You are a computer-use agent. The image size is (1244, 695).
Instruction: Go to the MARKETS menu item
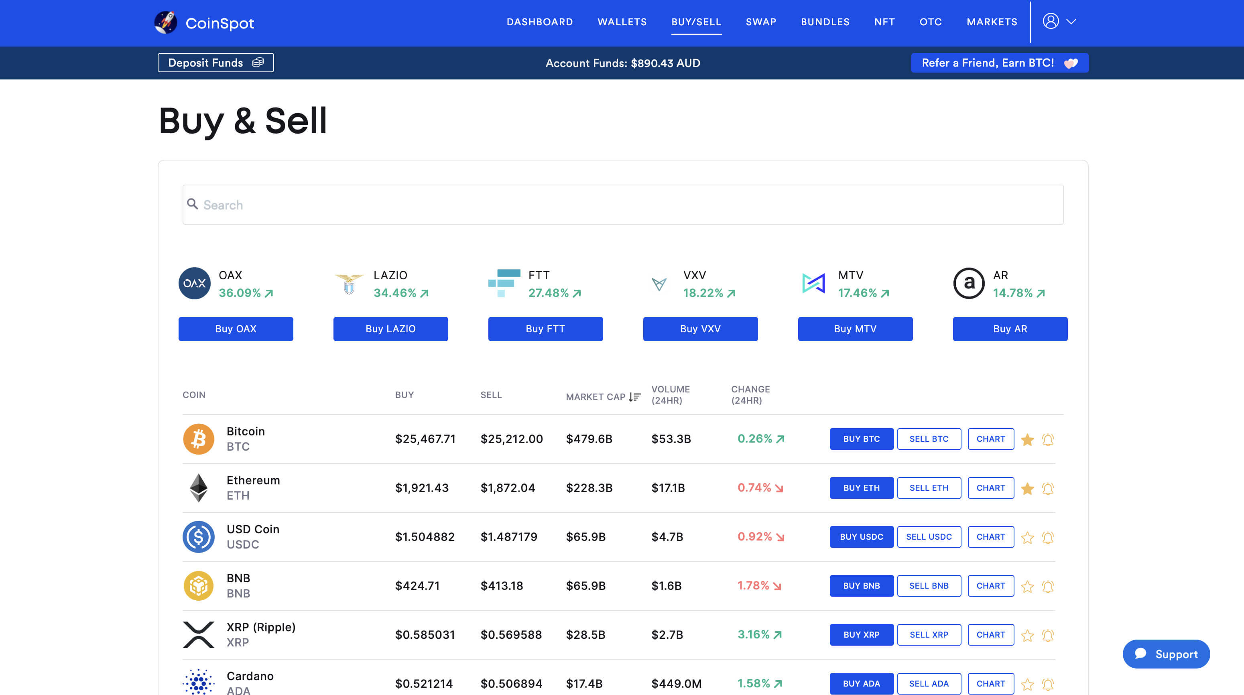tap(992, 22)
